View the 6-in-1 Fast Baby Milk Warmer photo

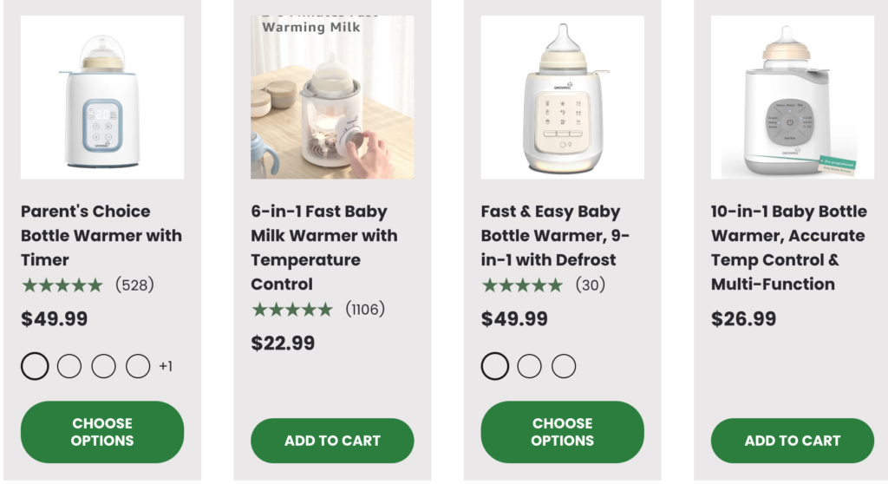332,97
